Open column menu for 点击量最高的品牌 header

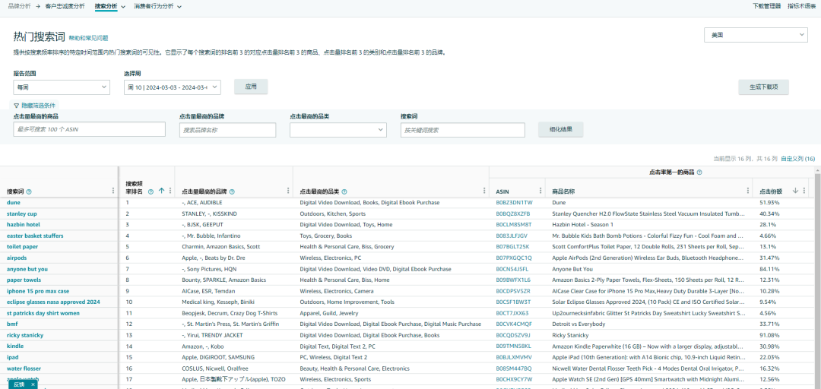click(x=288, y=191)
